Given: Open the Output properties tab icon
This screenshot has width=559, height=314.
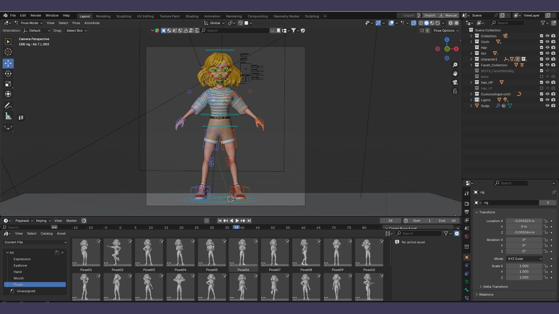Looking at the screenshot, I should point(467,212).
